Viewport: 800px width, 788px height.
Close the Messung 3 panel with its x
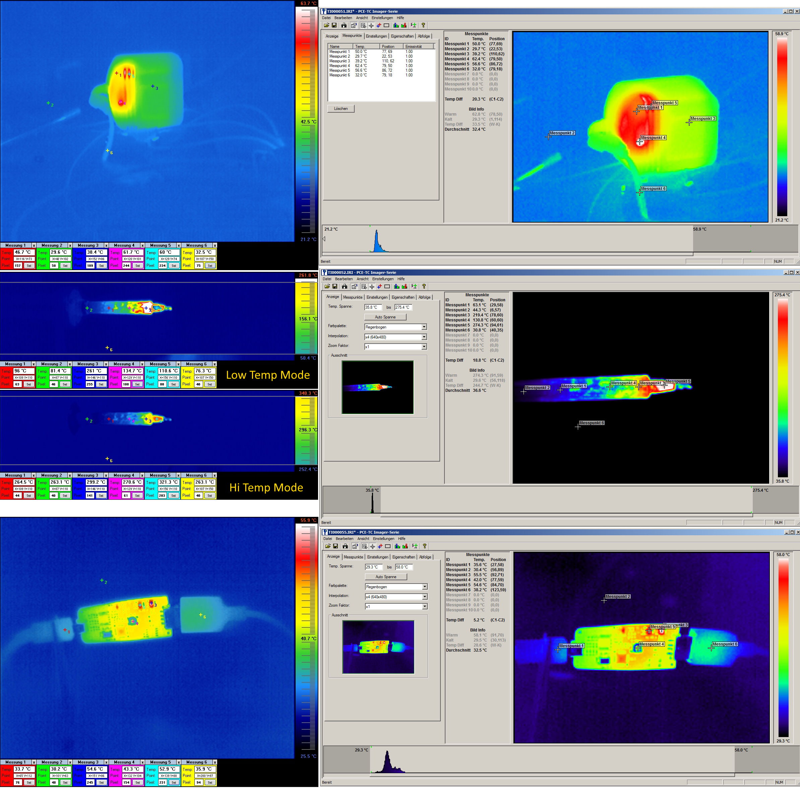point(106,246)
